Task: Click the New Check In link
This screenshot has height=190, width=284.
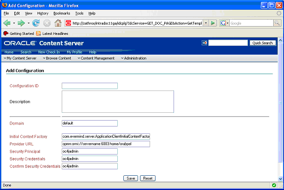Action: (x=49, y=52)
